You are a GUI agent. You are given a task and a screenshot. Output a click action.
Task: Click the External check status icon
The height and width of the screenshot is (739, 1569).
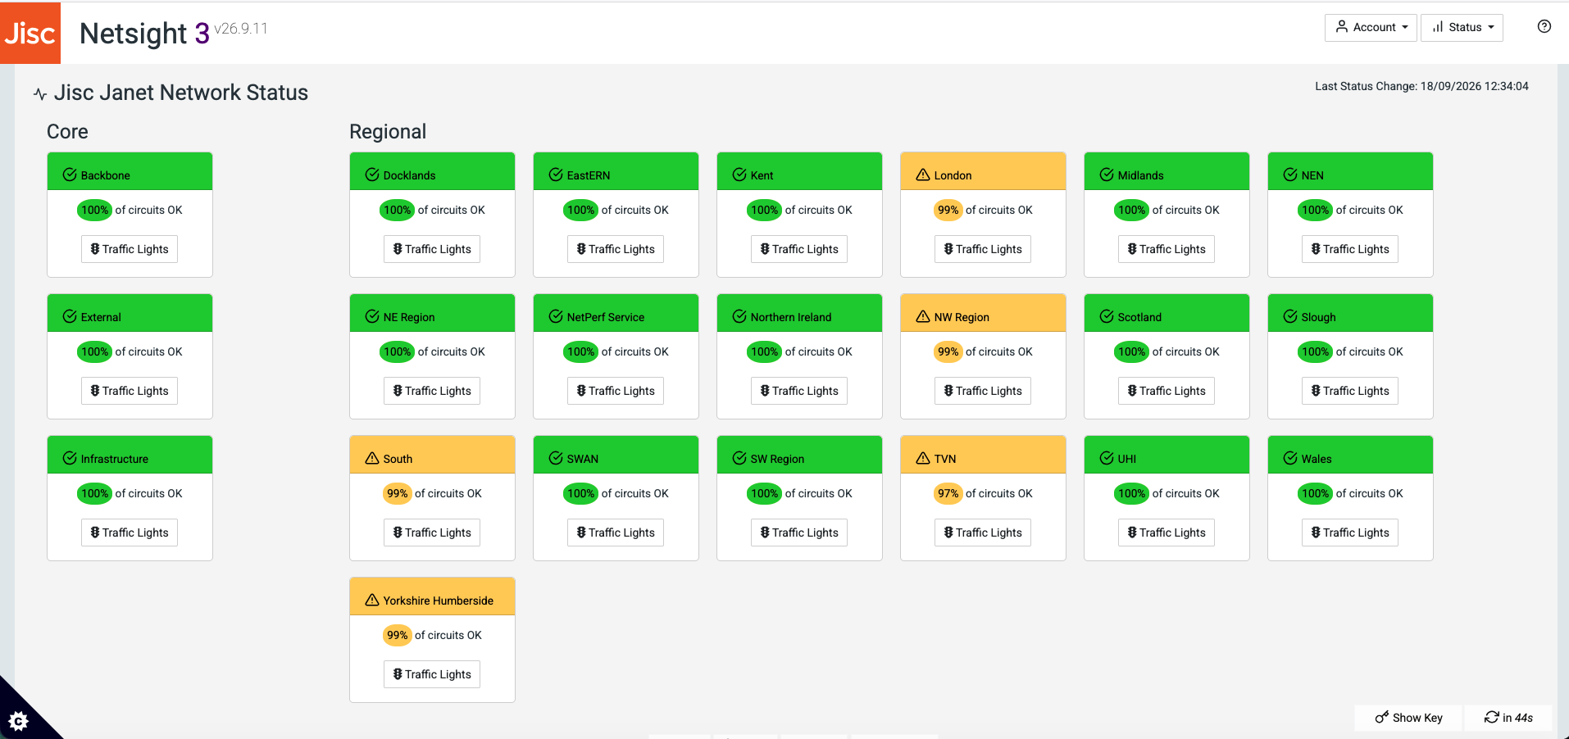pyautogui.click(x=70, y=316)
